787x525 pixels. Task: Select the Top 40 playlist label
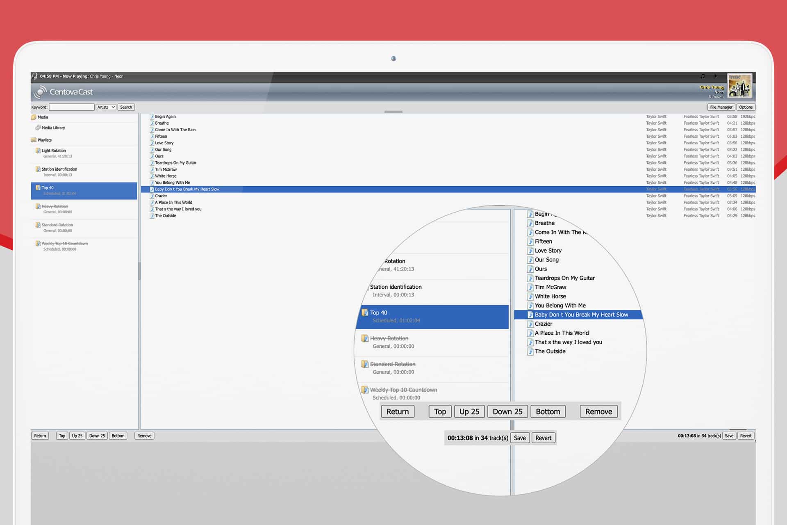(48, 187)
